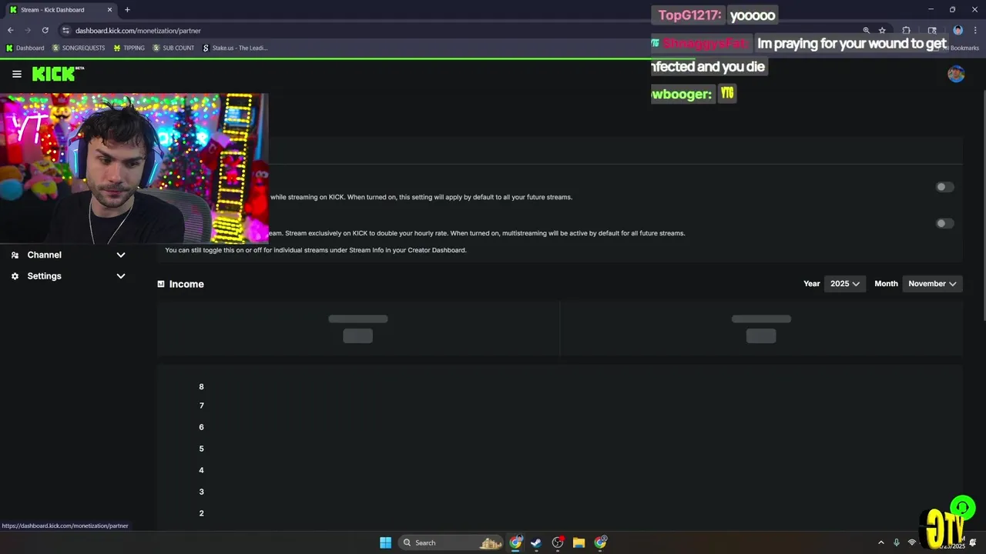Go back in browser history
The height and width of the screenshot is (554, 986).
tap(10, 30)
